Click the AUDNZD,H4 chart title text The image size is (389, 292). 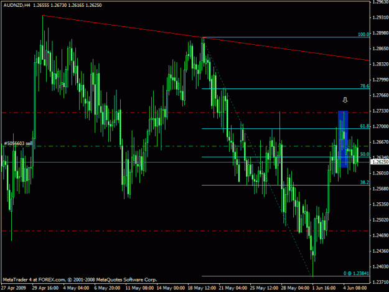pos(17,5)
